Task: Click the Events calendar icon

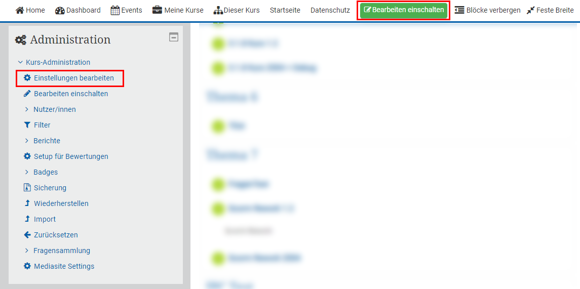Action: pyautogui.click(x=115, y=10)
